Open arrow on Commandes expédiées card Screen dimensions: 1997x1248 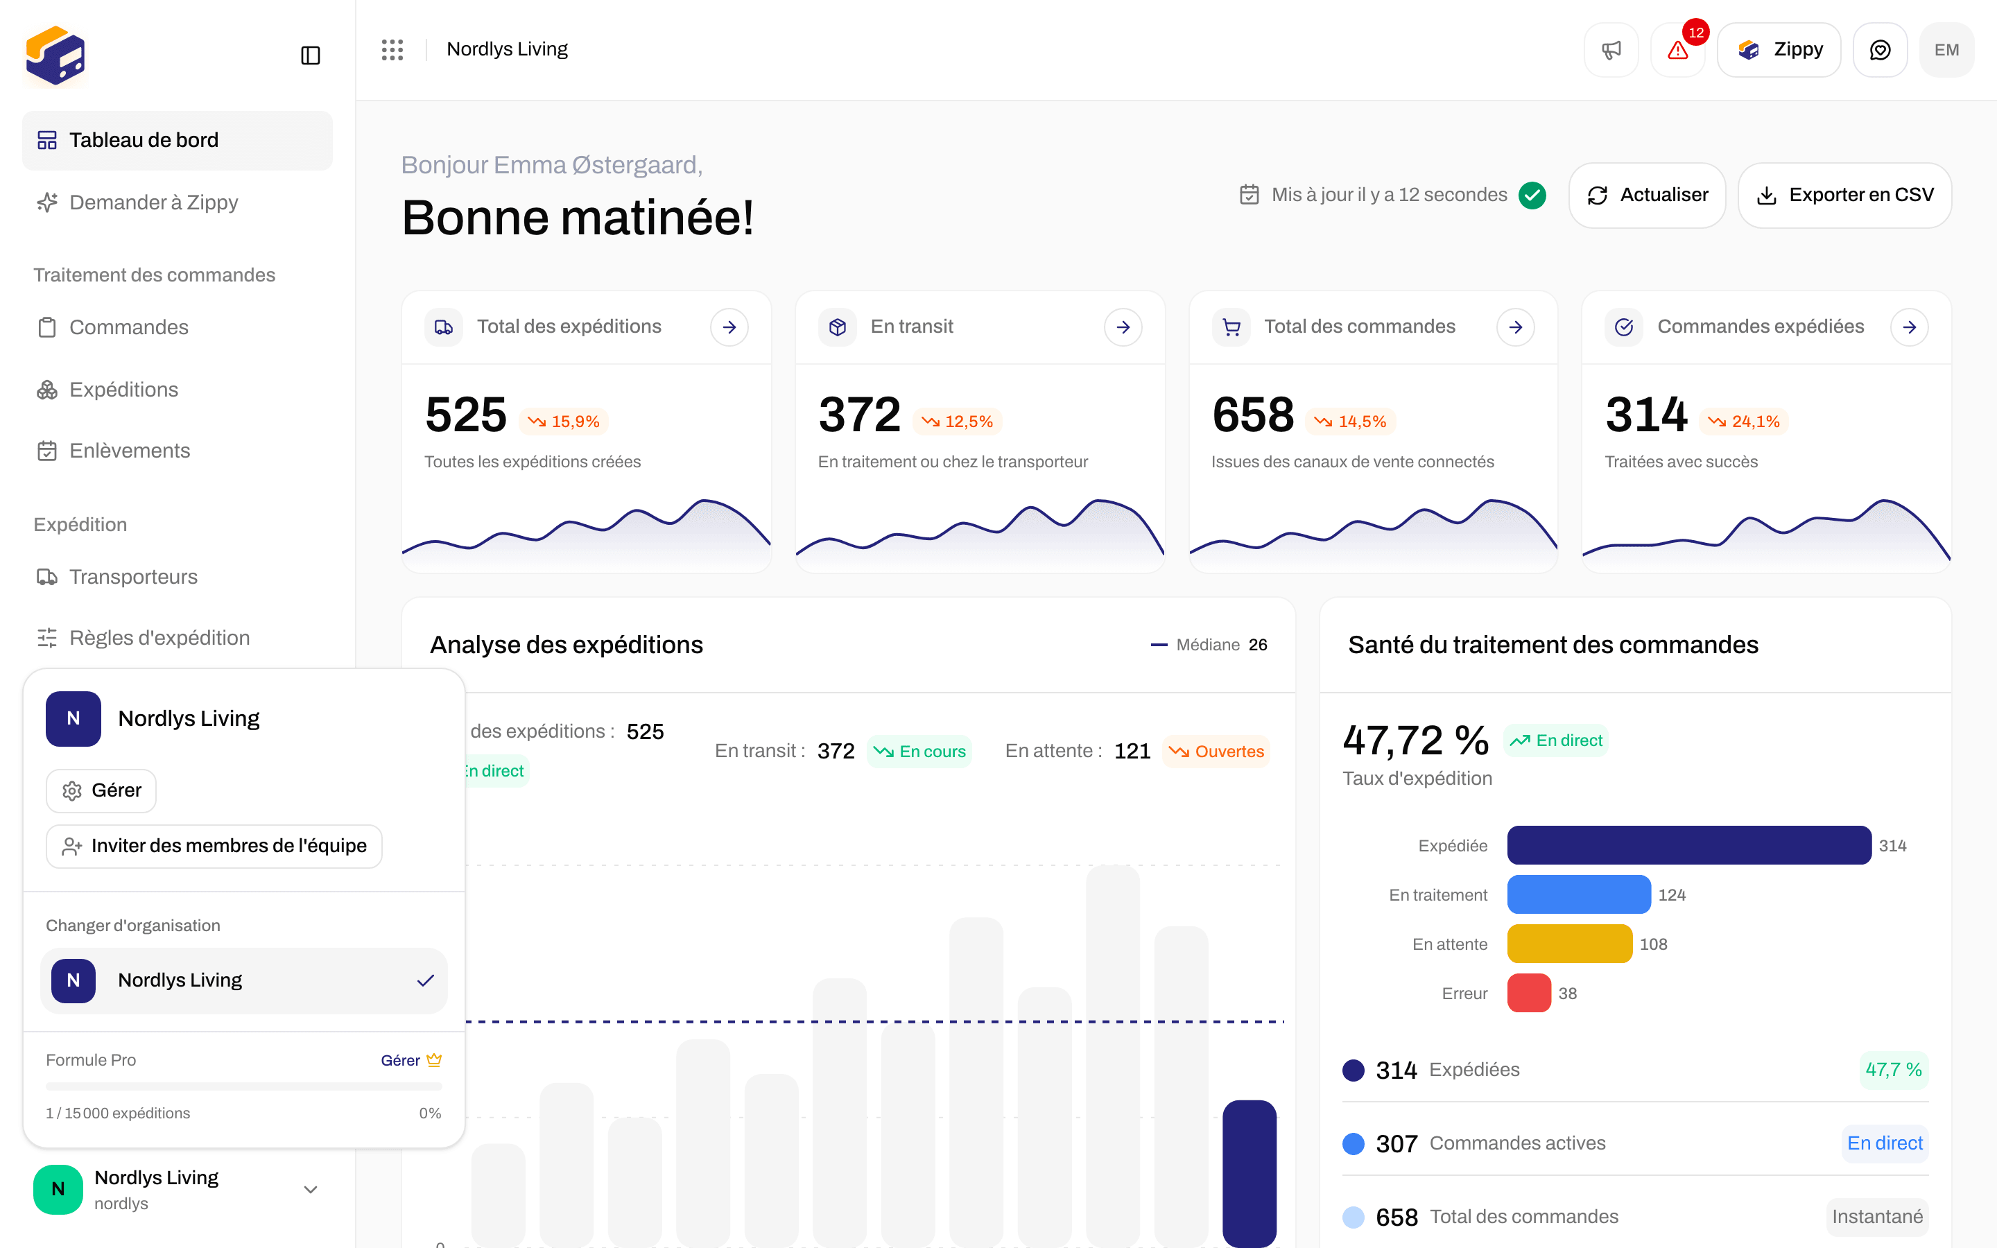tap(1910, 328)
